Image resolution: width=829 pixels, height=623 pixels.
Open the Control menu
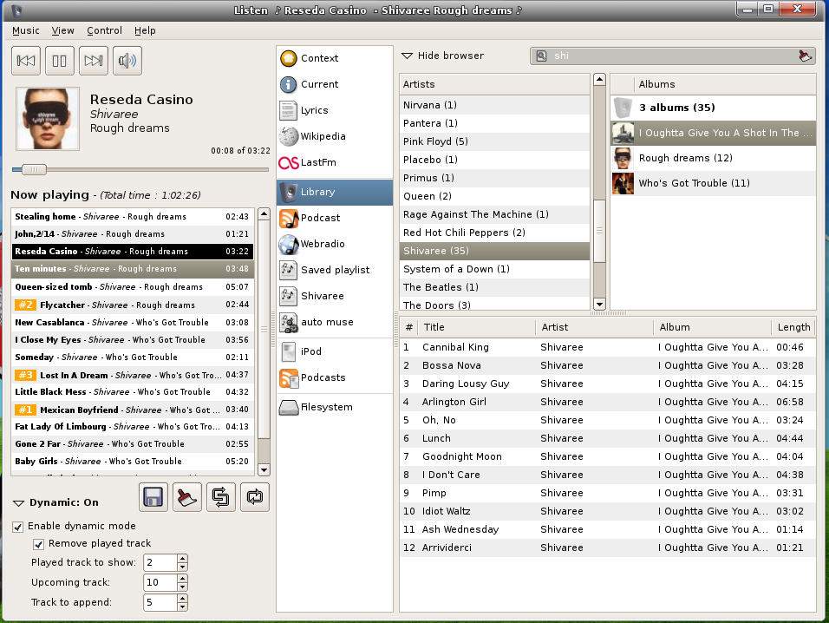(x=105, y=30)
